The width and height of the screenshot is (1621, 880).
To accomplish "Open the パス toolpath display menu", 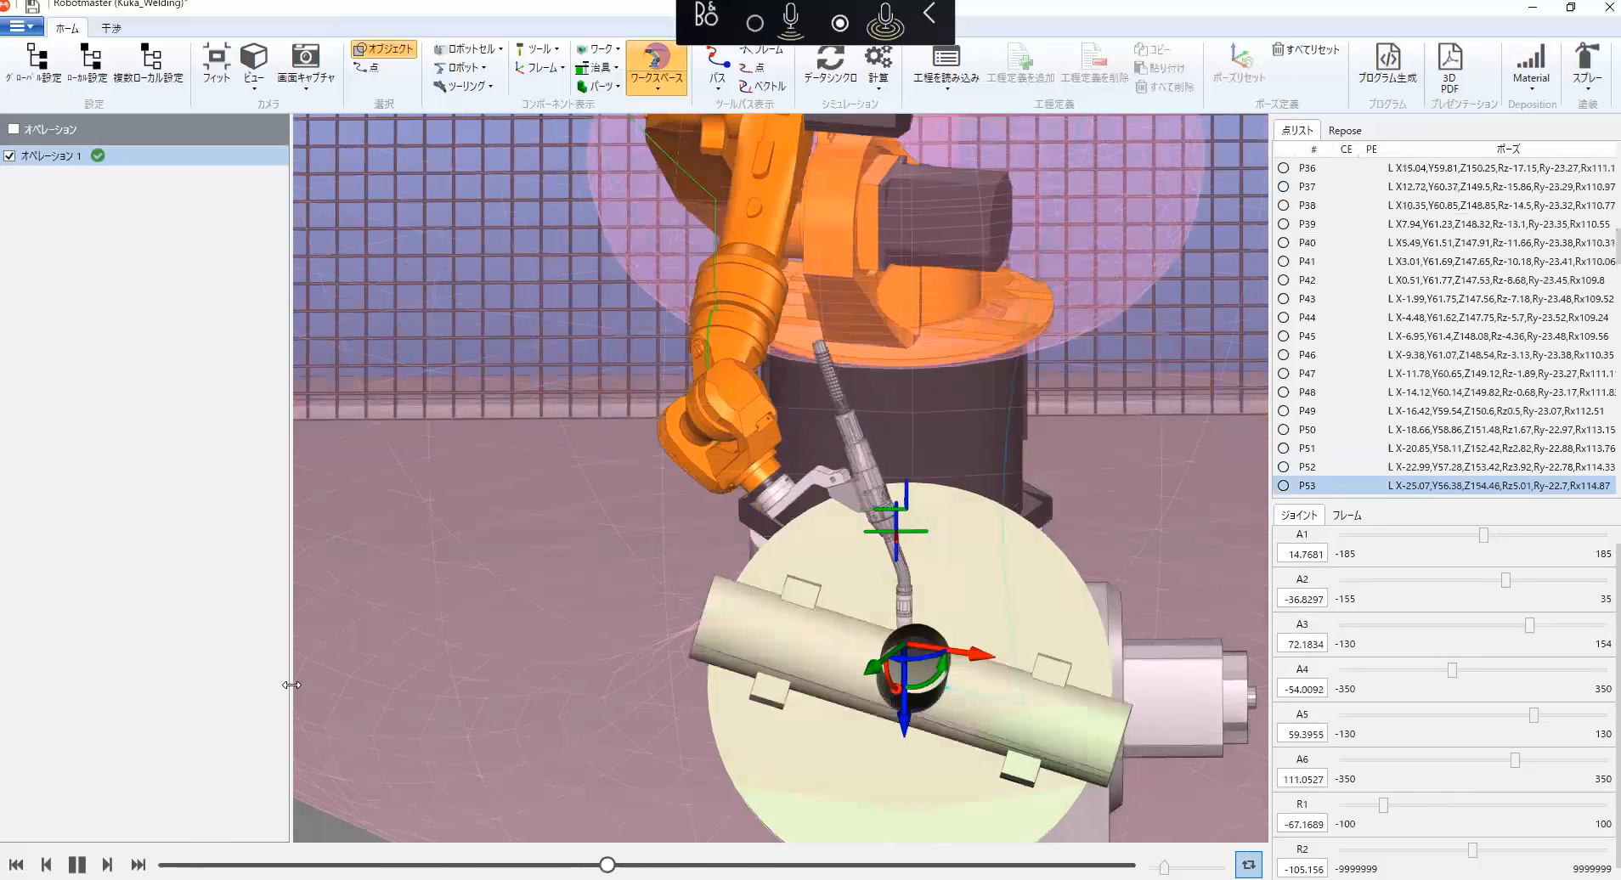I will (x=718, y=68).
